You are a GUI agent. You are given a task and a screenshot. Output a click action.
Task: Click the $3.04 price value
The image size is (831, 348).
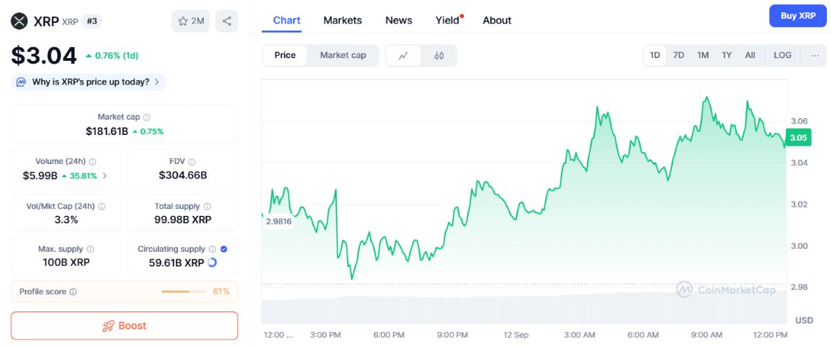click(x=44, y=55)
